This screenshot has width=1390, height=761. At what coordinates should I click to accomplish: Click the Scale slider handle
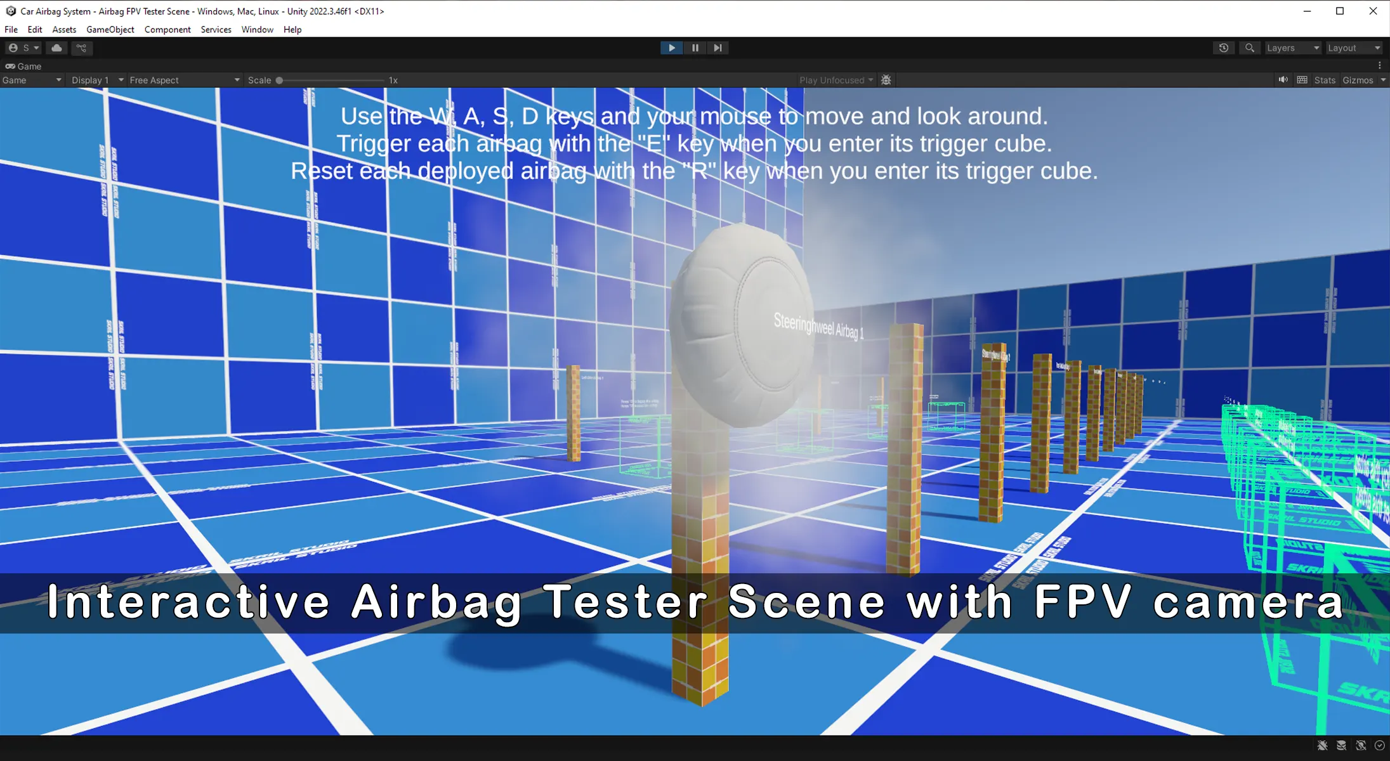click(279, 81)
